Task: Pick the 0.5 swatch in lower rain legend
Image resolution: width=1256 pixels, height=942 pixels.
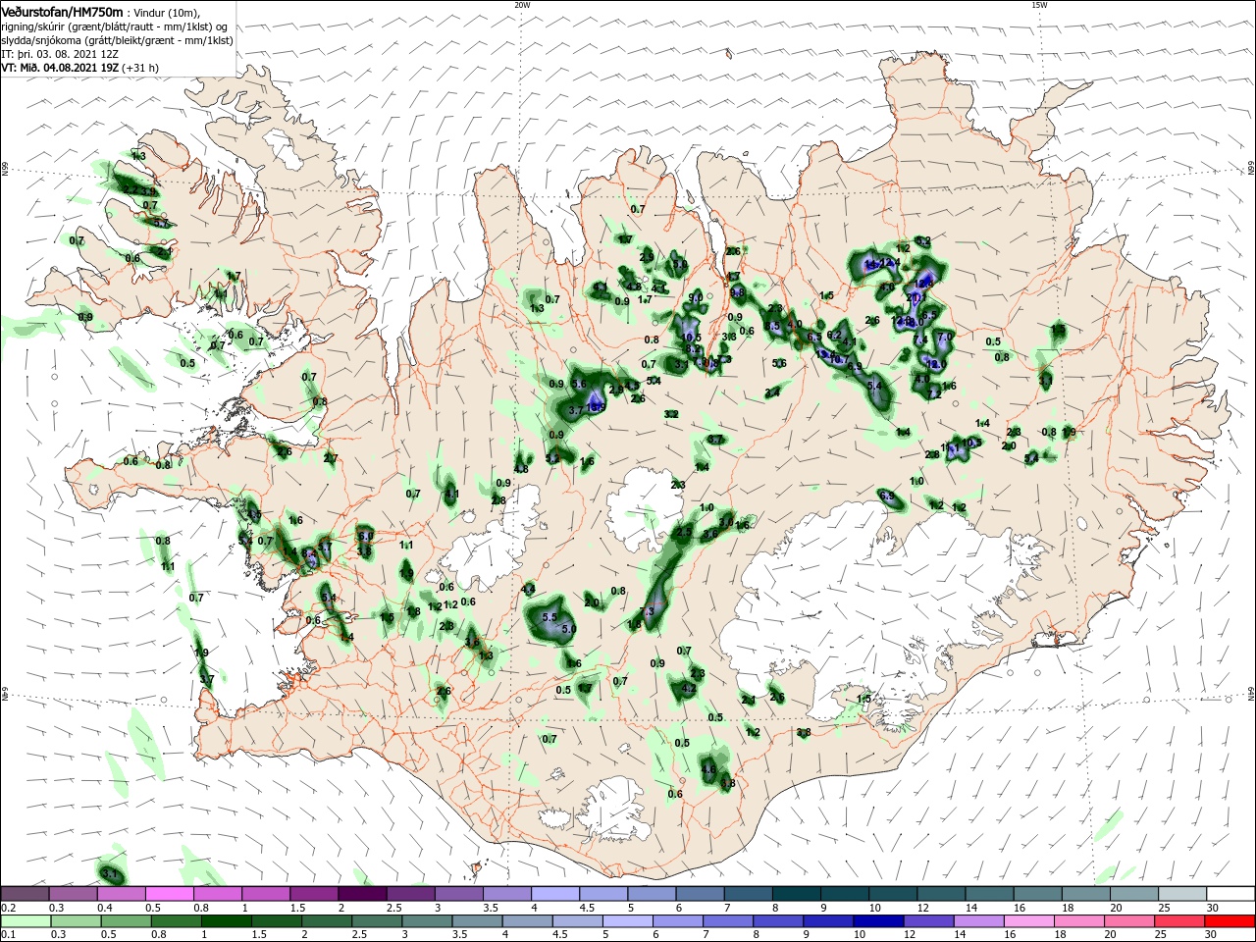Action: click(x=126, y=921)
